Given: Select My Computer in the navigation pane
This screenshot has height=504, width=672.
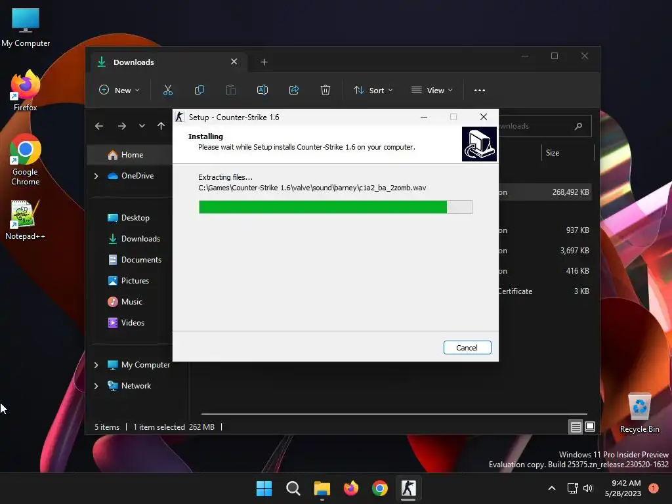Looking at the screenshot, I should pos(138,365).
